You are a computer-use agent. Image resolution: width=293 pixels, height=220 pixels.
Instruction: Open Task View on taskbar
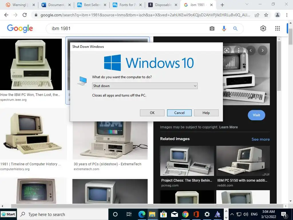point(129,214)
